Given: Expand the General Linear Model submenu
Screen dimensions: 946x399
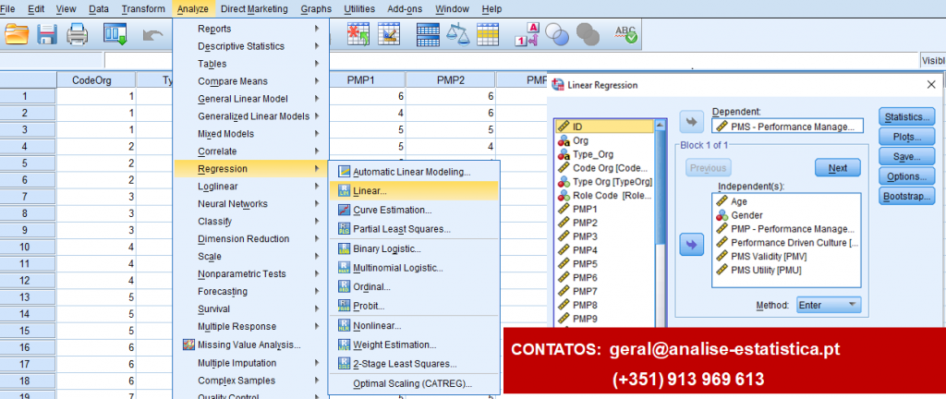Looking at the screenshot, I should click(251, 98).
